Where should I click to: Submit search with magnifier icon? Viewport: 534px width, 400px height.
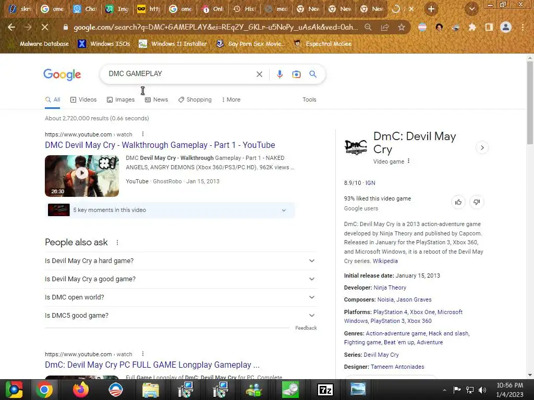313,74
